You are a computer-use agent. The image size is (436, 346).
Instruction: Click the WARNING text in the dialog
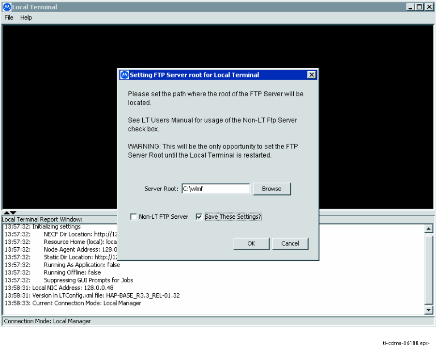click(213, 151)
